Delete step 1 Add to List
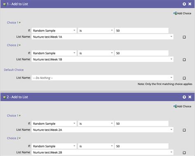The image size is (195, 156). (x=190, y=4)
